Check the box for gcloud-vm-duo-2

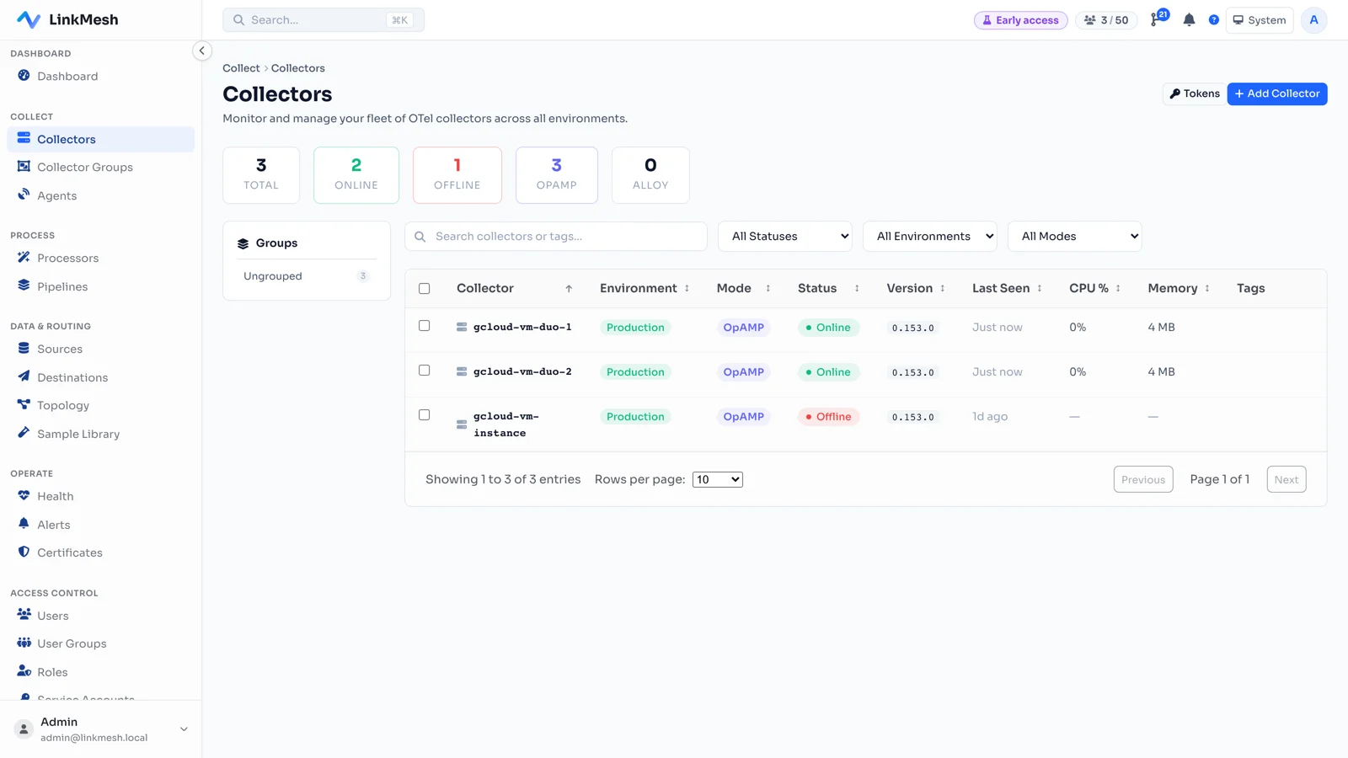425,371
